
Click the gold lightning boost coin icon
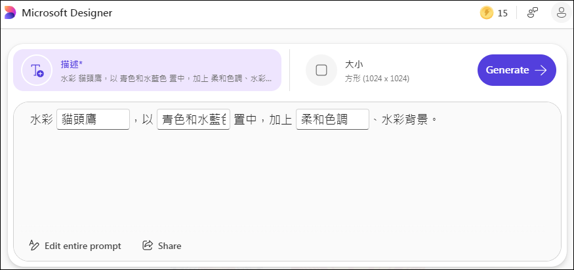click(487, 13)
